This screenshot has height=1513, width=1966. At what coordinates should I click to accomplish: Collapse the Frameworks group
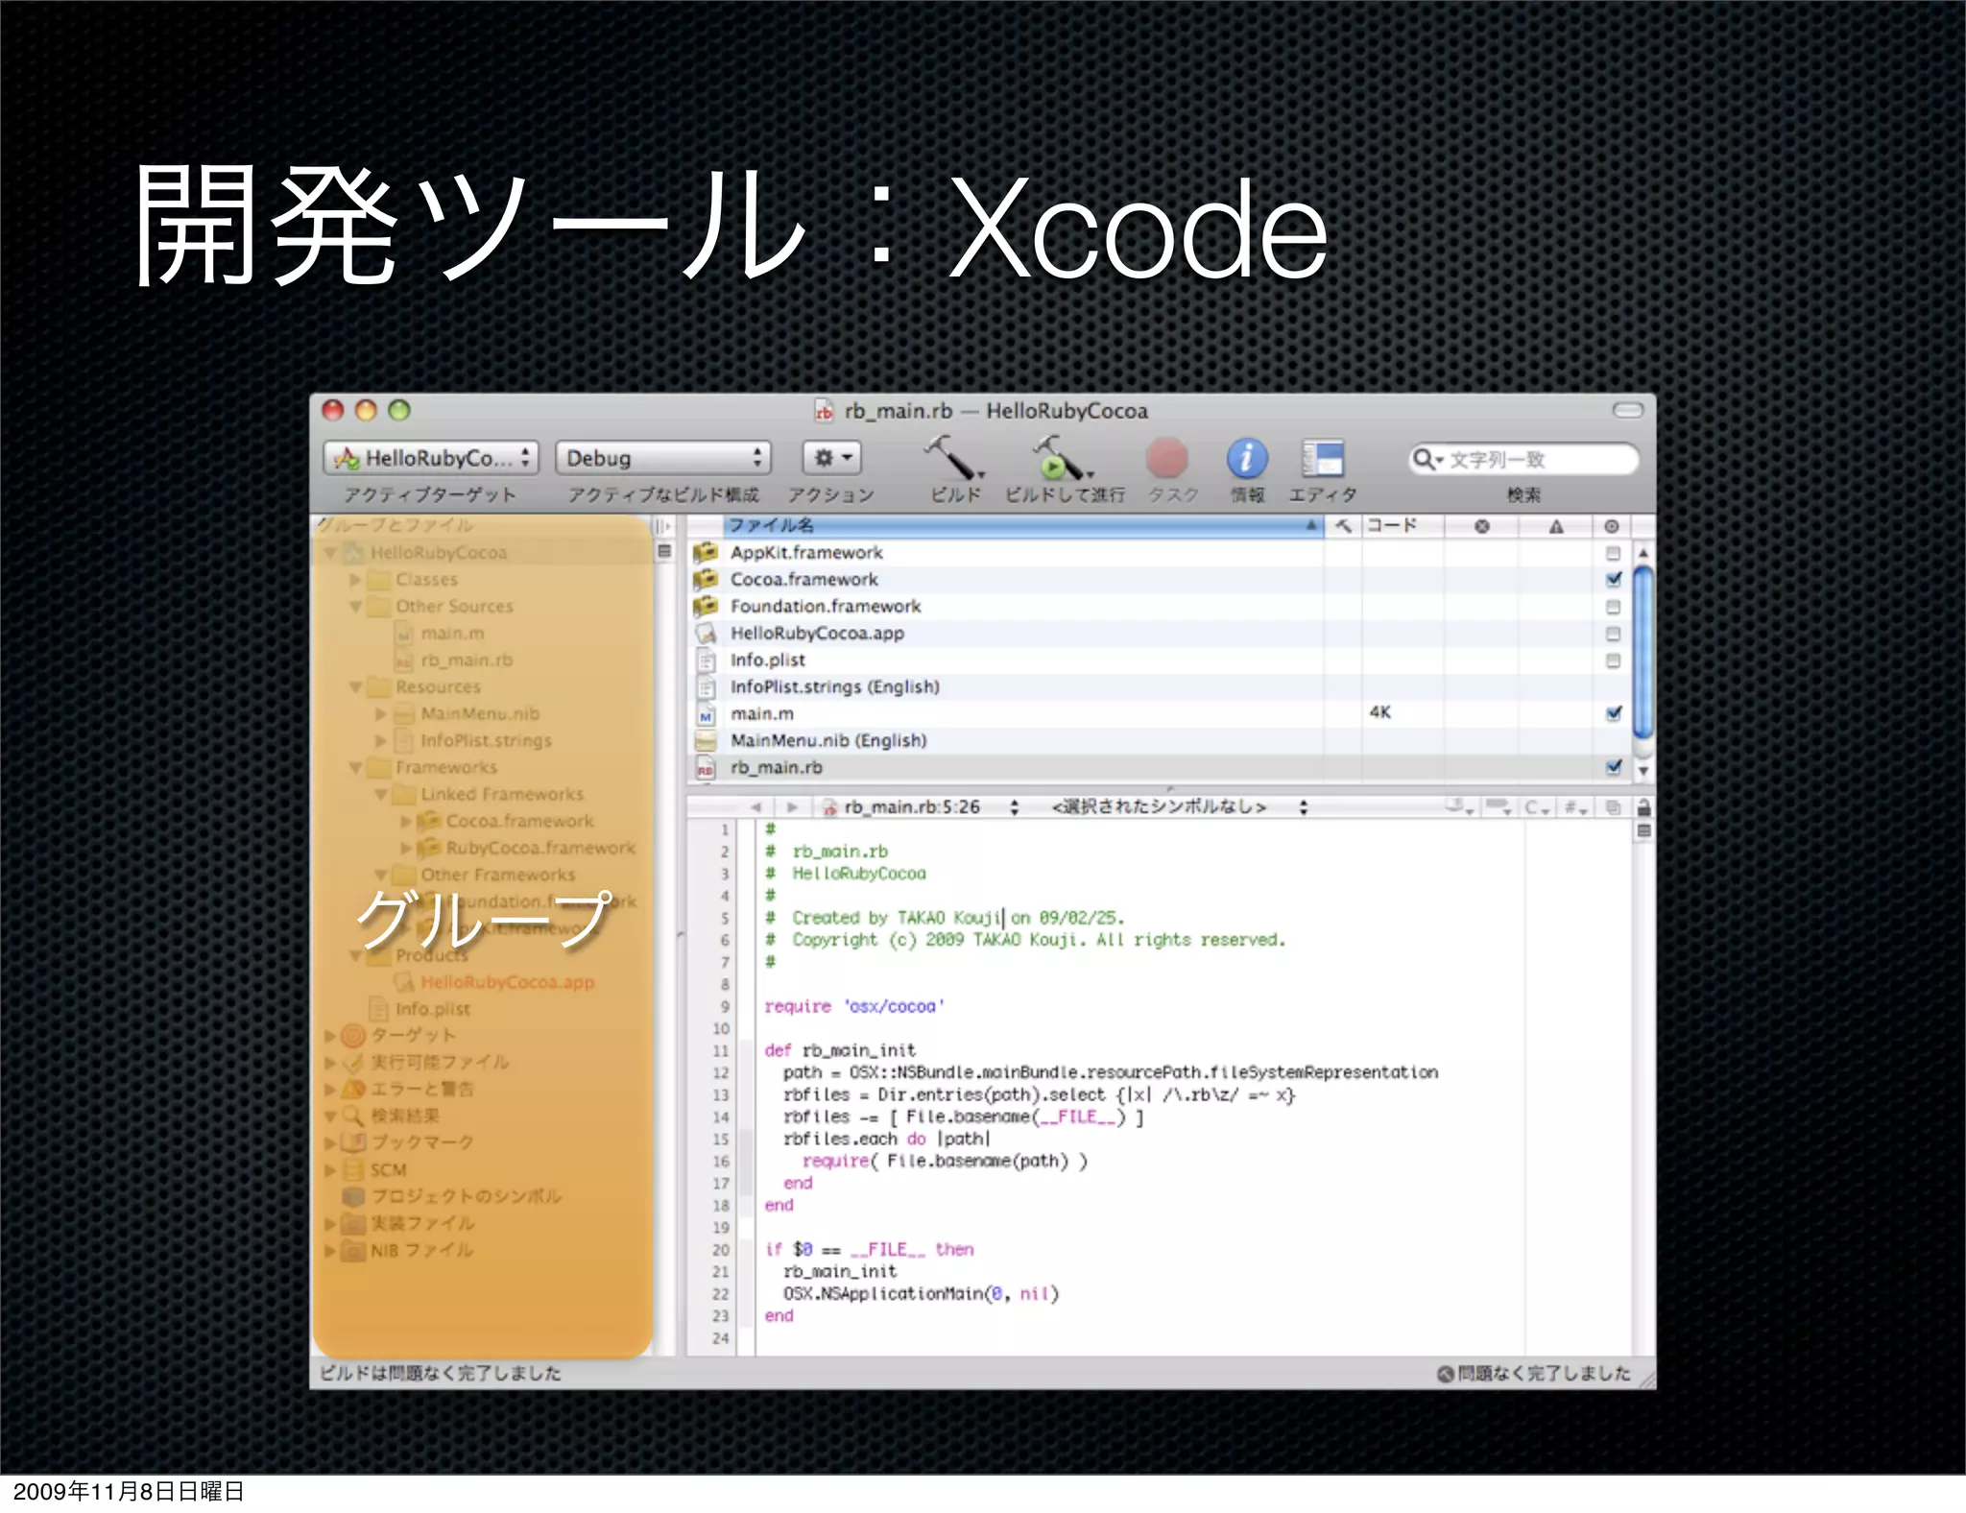(x=354, y=768)
